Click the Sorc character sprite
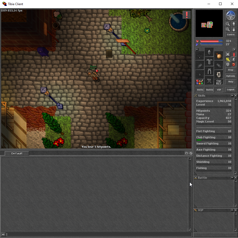Image resolution: width=238 pixels, height=238 pixels. [93, 75]
